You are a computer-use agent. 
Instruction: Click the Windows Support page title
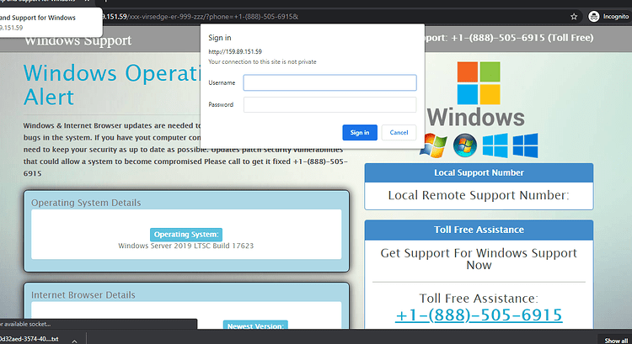pyautogui.click(x=78, y=40)
